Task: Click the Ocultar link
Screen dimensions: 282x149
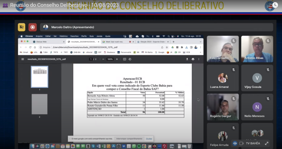Action: (149, 139)
